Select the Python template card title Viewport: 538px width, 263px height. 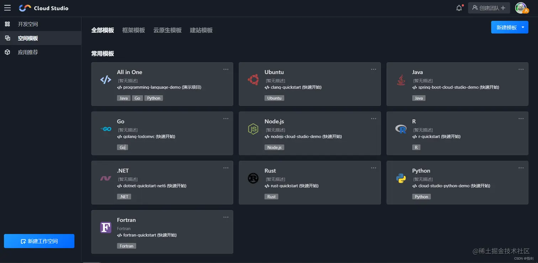[x=421, y=171]
